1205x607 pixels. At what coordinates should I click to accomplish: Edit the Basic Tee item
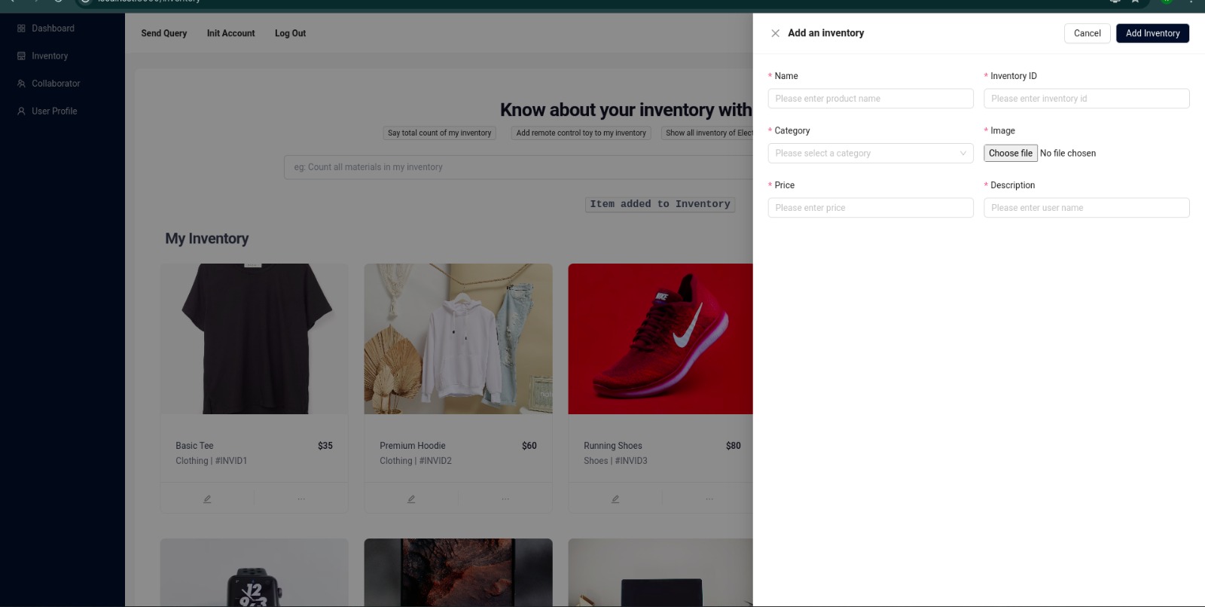(207, 499)
